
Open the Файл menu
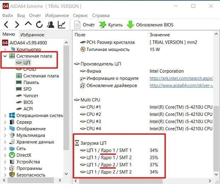(7, 15)
